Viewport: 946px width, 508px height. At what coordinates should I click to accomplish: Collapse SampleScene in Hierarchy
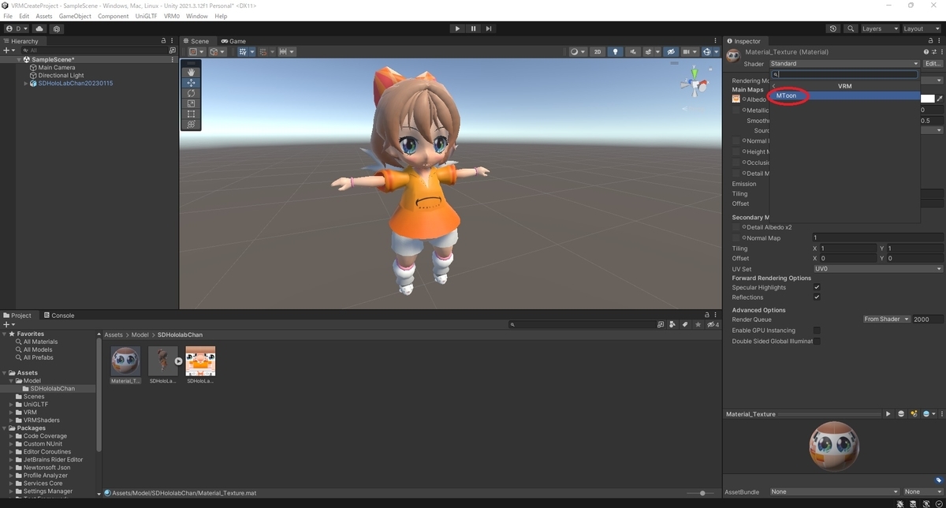tap(18, 59)
